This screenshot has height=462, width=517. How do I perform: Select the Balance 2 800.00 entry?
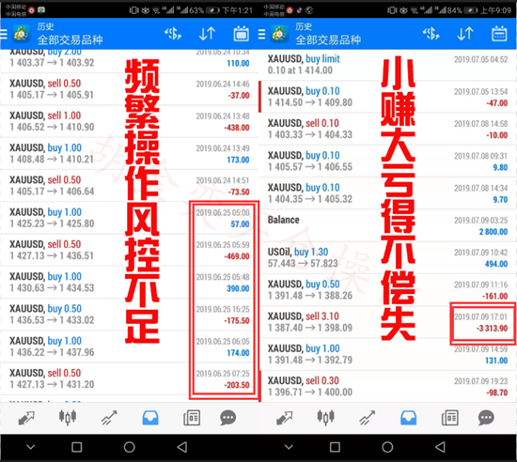pyautogui.click(x=387, y=225)
